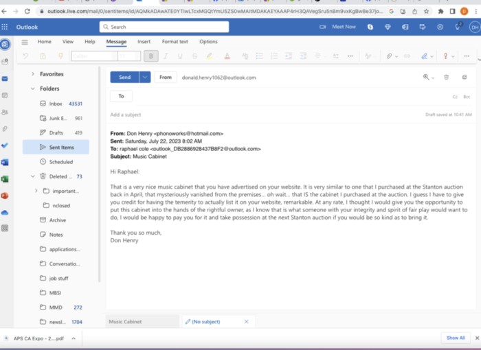Click the discard draft trash icon

(x=446, y=78)
